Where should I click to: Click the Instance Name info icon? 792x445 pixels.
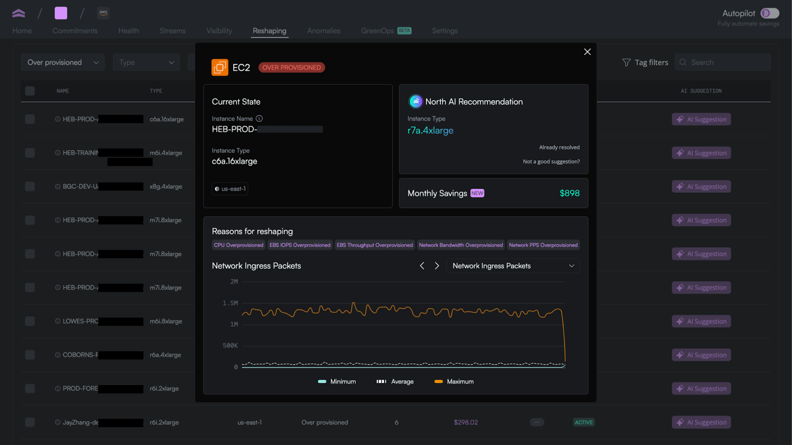point(259,119)
